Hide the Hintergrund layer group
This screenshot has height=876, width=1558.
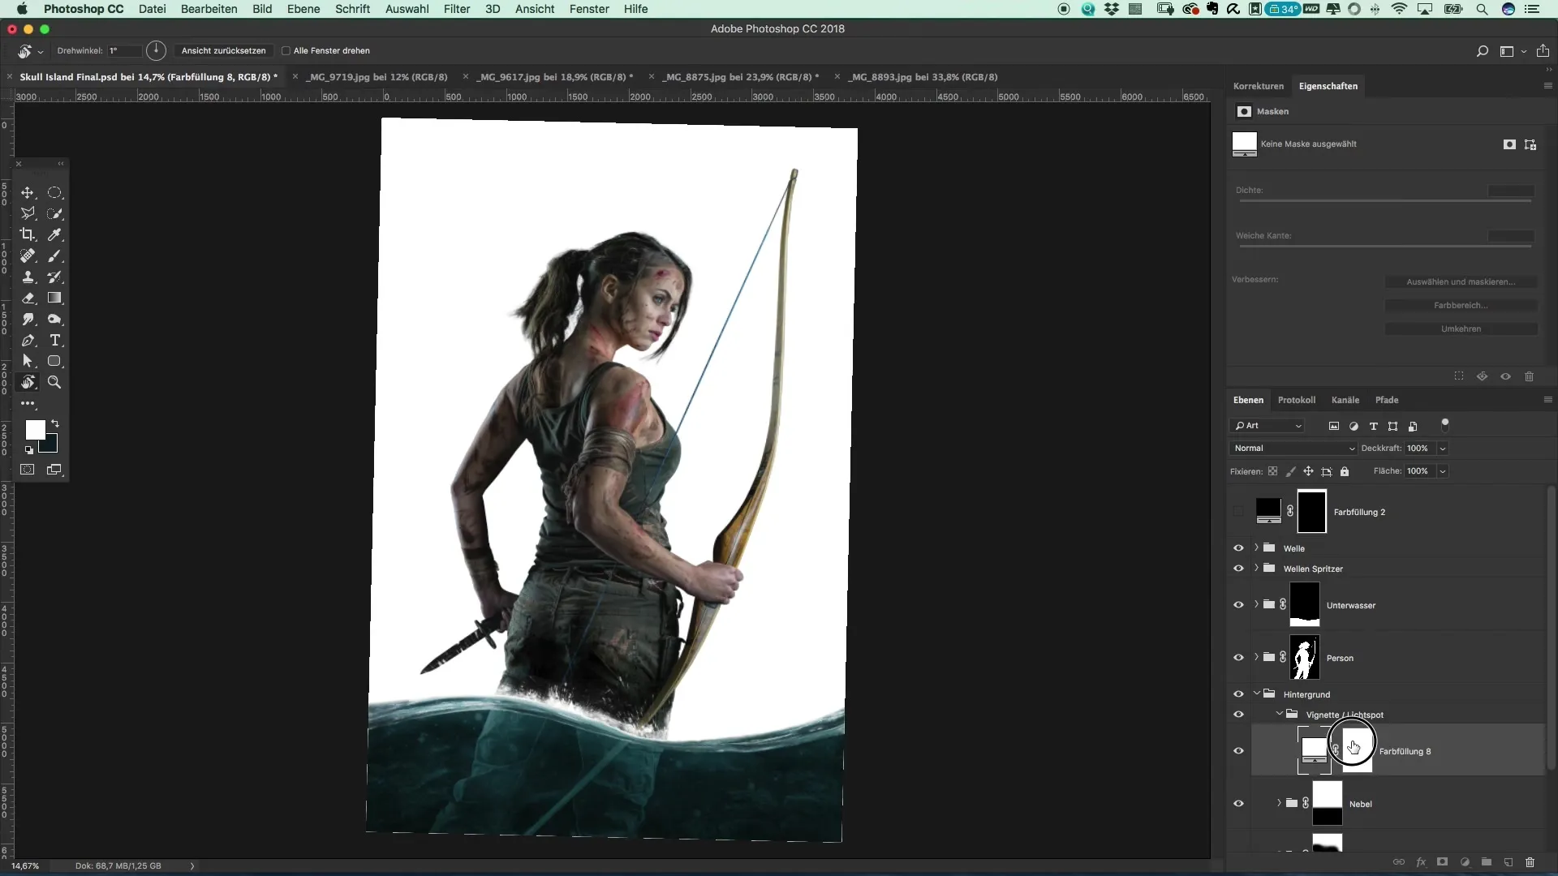[x=1238, y=694]
